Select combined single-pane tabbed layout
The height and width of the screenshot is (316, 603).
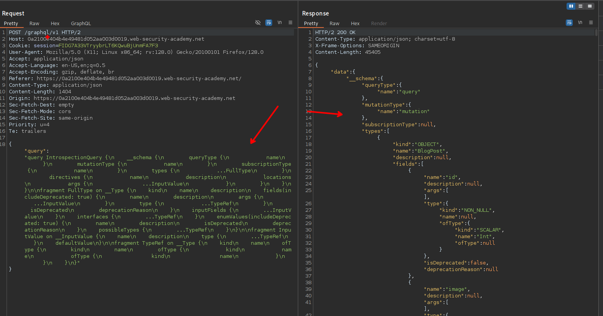coord(589,6)
